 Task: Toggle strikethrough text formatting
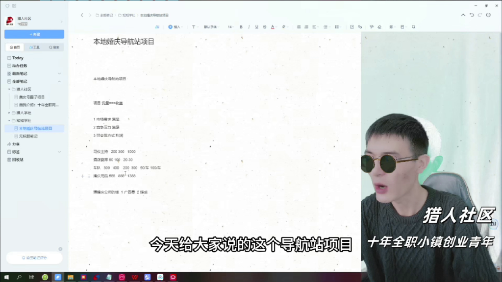(265, 27)
